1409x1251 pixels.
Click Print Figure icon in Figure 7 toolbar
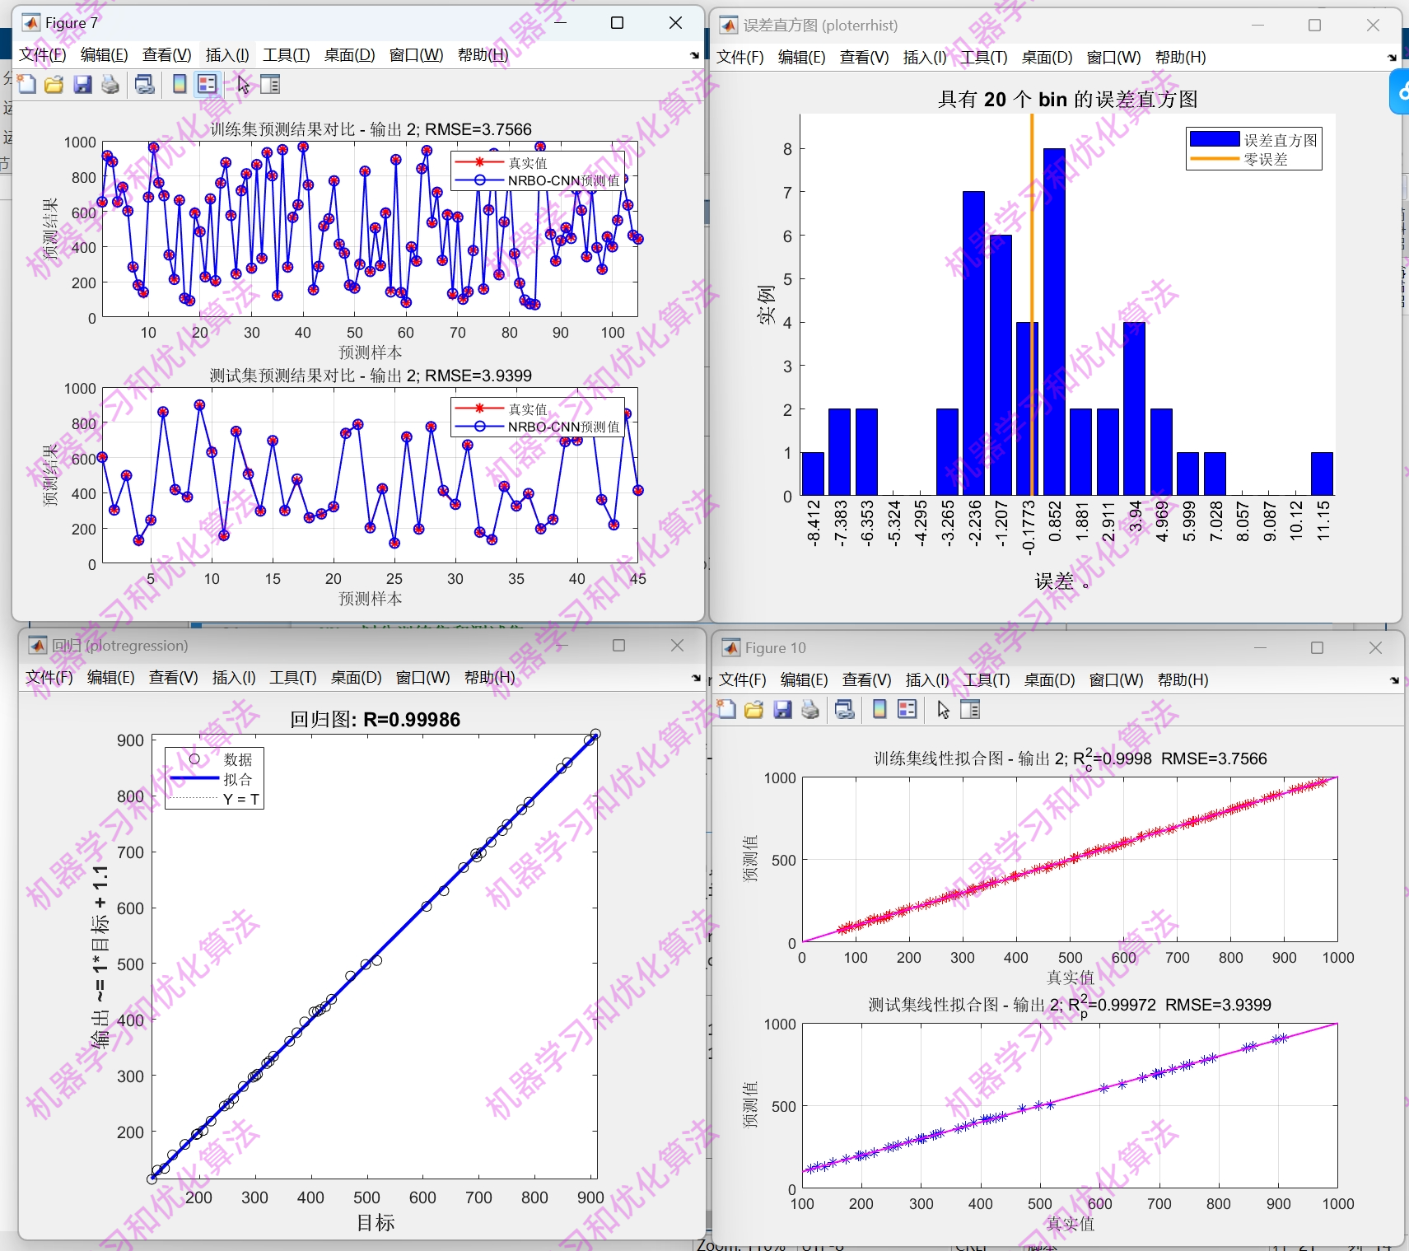pos(110,84)
